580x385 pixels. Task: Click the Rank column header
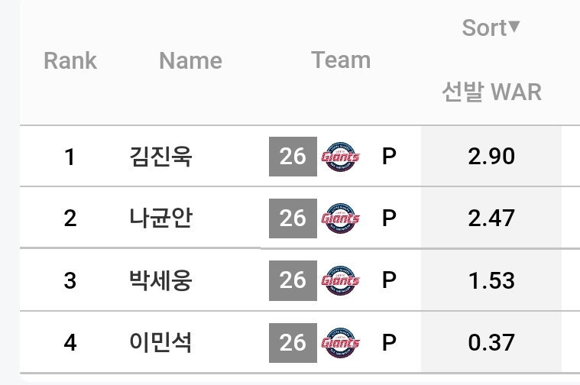[x=70, y=60]
